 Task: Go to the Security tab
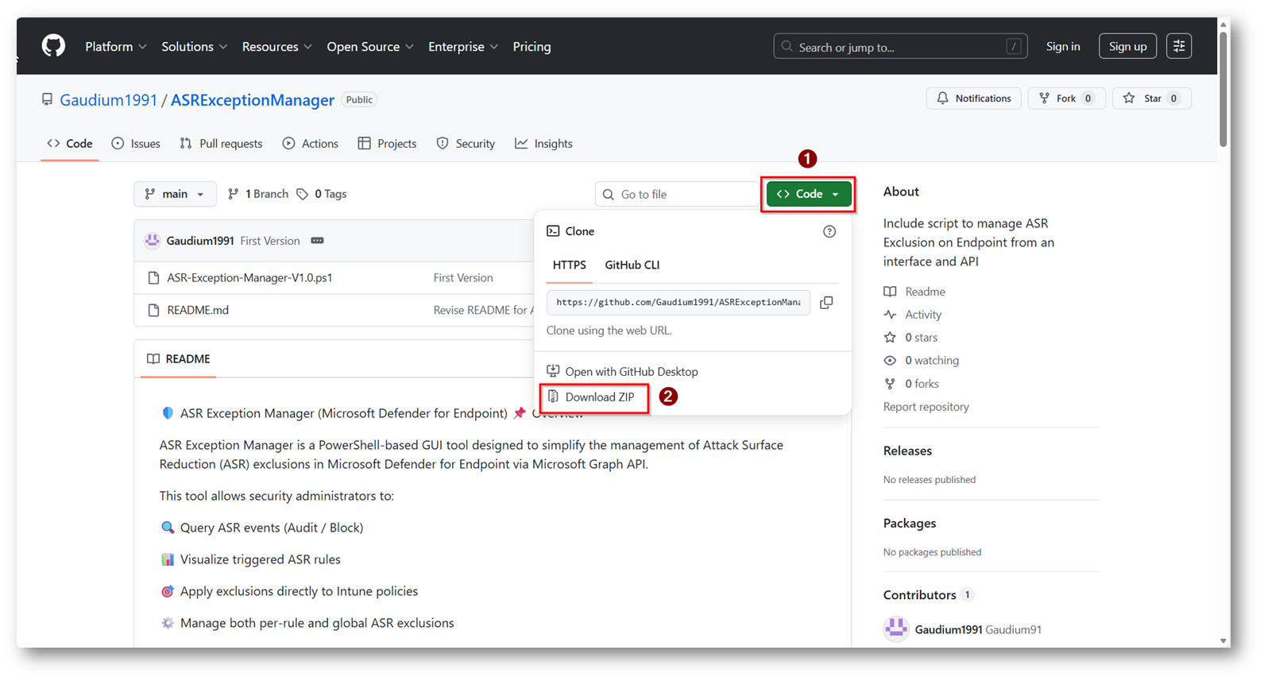click(x=466, y=144)
